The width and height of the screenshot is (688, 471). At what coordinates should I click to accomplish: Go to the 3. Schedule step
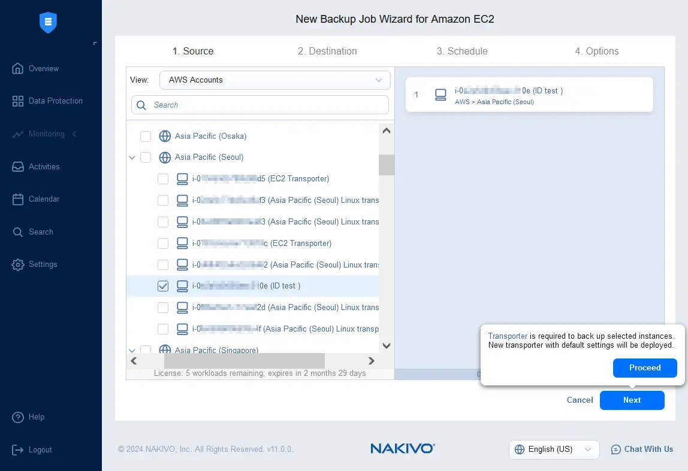tap(462, 51)
